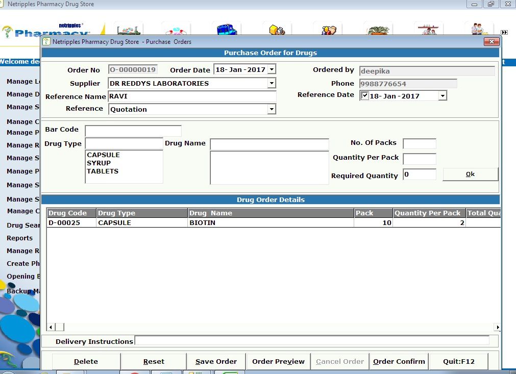Toggle the Reference Date checkbox
The width and height of the screenshot is (516, 374).
(x=364, y=96)
